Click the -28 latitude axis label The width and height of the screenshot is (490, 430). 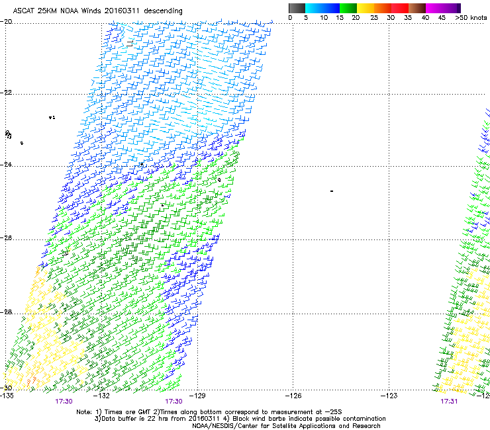pyautogui.click(x=6, y=312)
